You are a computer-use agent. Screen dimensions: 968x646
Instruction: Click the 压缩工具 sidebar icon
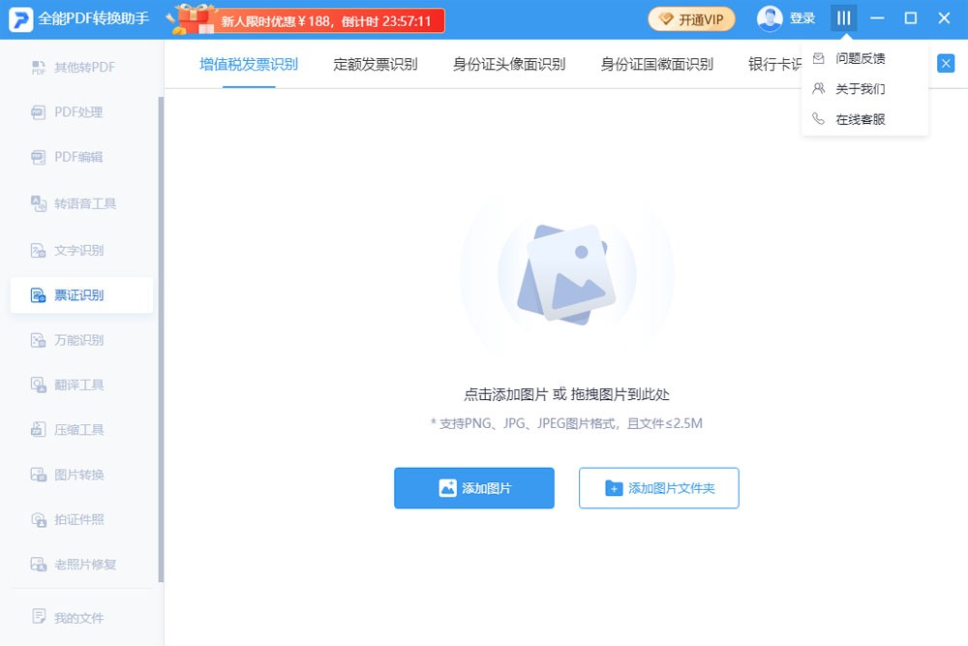pyautogui.click(x=39, y=430)
